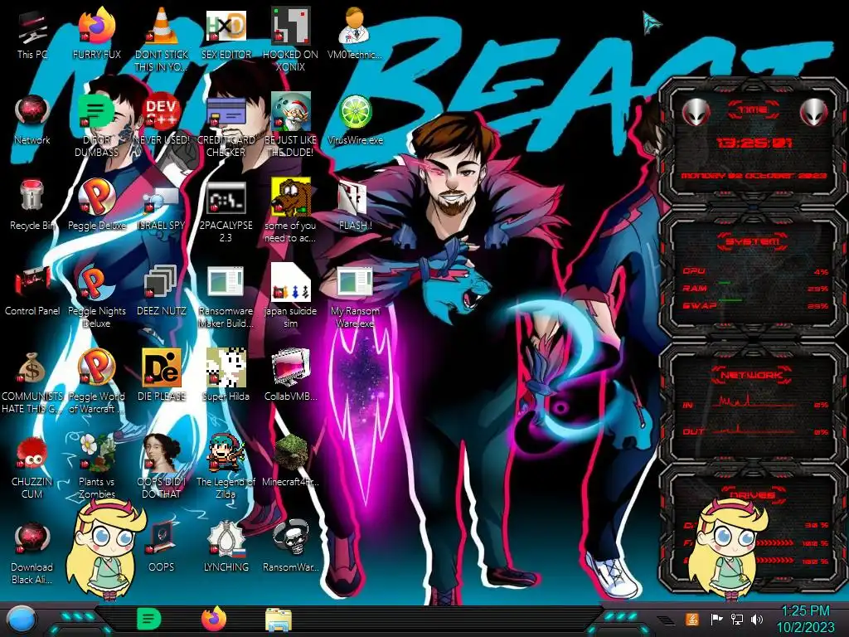Click the NETWORK gadget header
The image size is (849, 637).
753,375
